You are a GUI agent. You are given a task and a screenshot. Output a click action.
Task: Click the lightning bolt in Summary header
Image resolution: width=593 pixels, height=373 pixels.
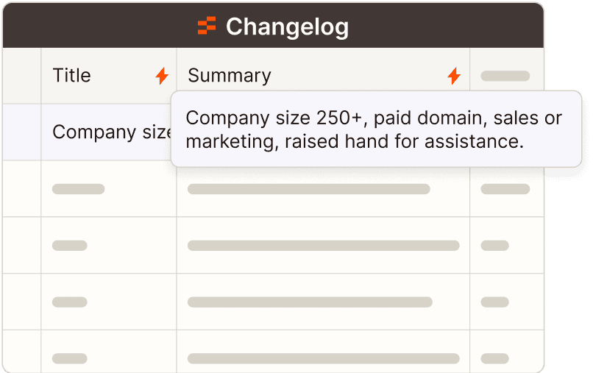pos(454,76)
